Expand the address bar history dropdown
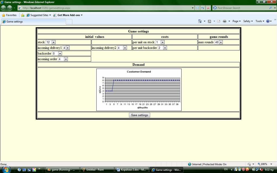 tap(193, 8)
